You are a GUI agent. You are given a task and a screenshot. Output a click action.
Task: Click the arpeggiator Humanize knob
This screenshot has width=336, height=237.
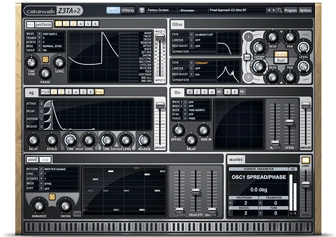pyautogui.click(x=39, y=206)
